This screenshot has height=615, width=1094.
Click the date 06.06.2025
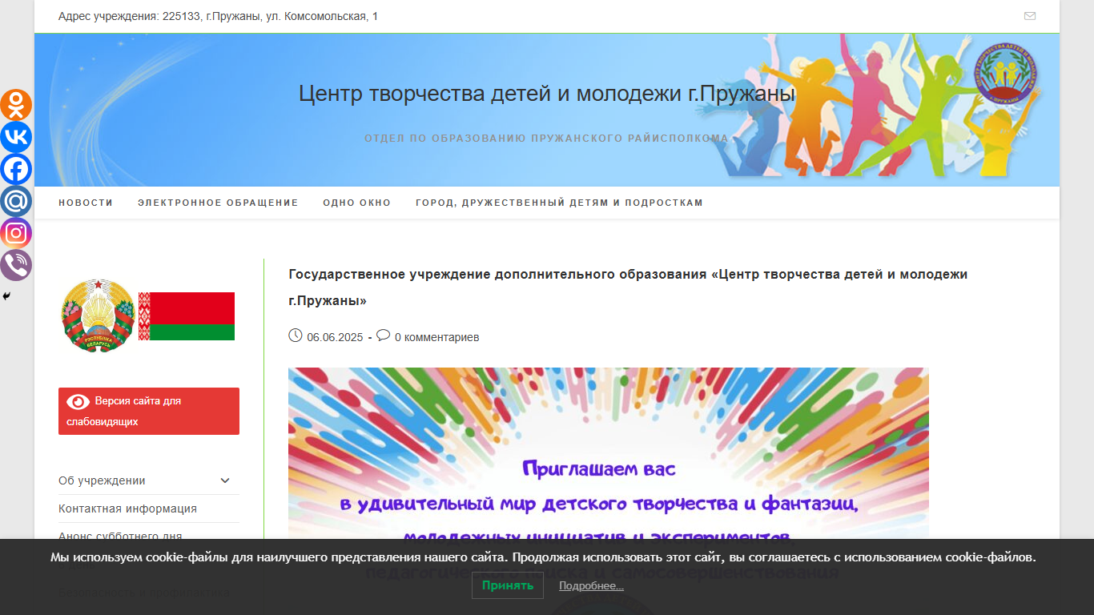335,337
